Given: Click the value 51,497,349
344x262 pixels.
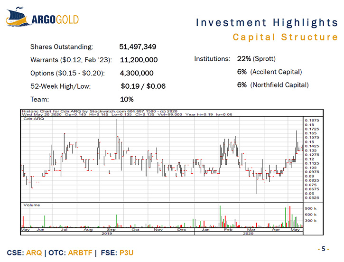Looking at the screenshot, I should point(138,47).
